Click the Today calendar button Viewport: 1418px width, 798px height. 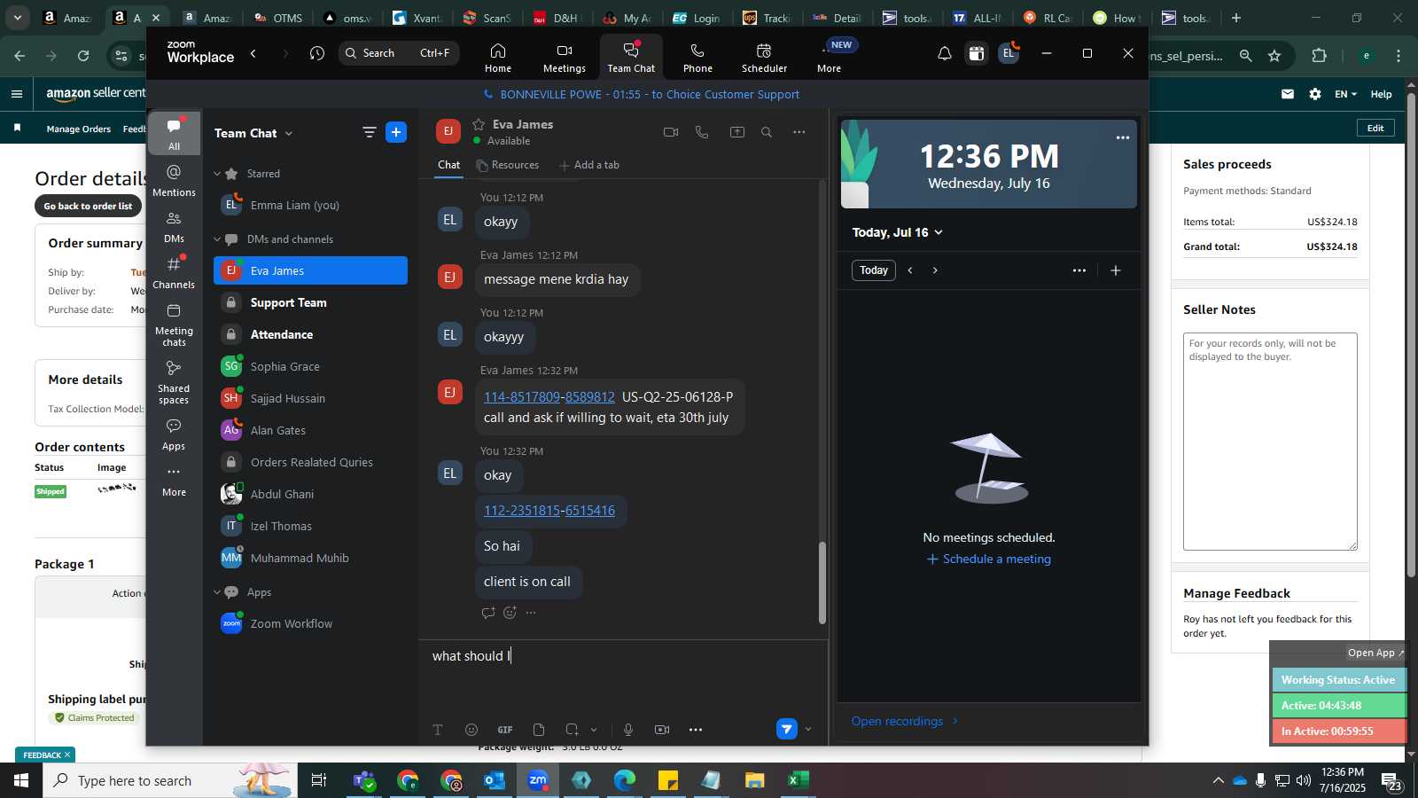[x=874, y=270]
